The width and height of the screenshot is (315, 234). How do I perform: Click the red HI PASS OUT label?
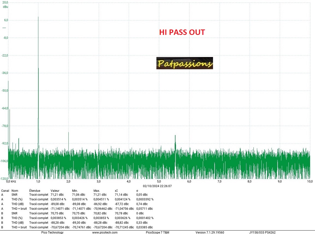pyautogui.click(x=182, y=32)
